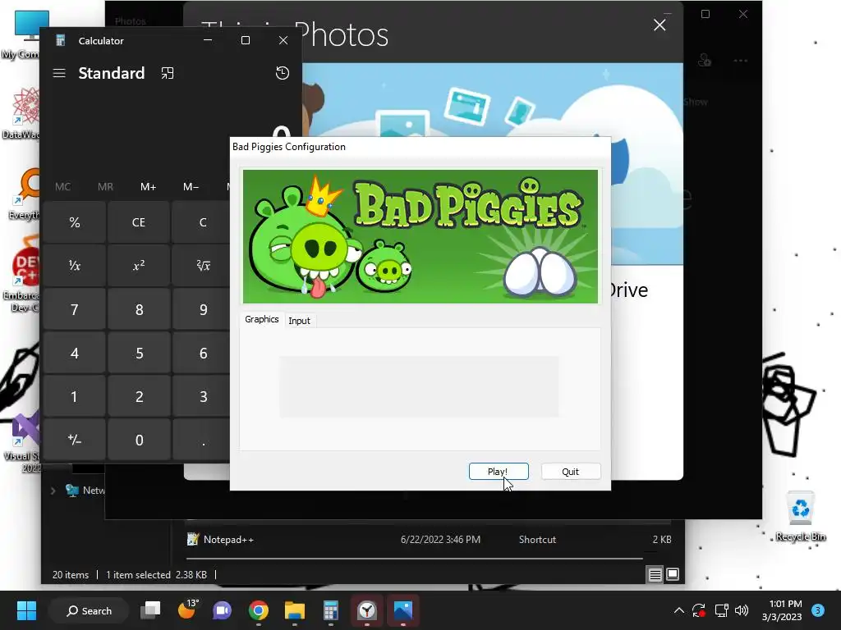
Task: Click the M− memory subtract button
Action: pos(191,187)
